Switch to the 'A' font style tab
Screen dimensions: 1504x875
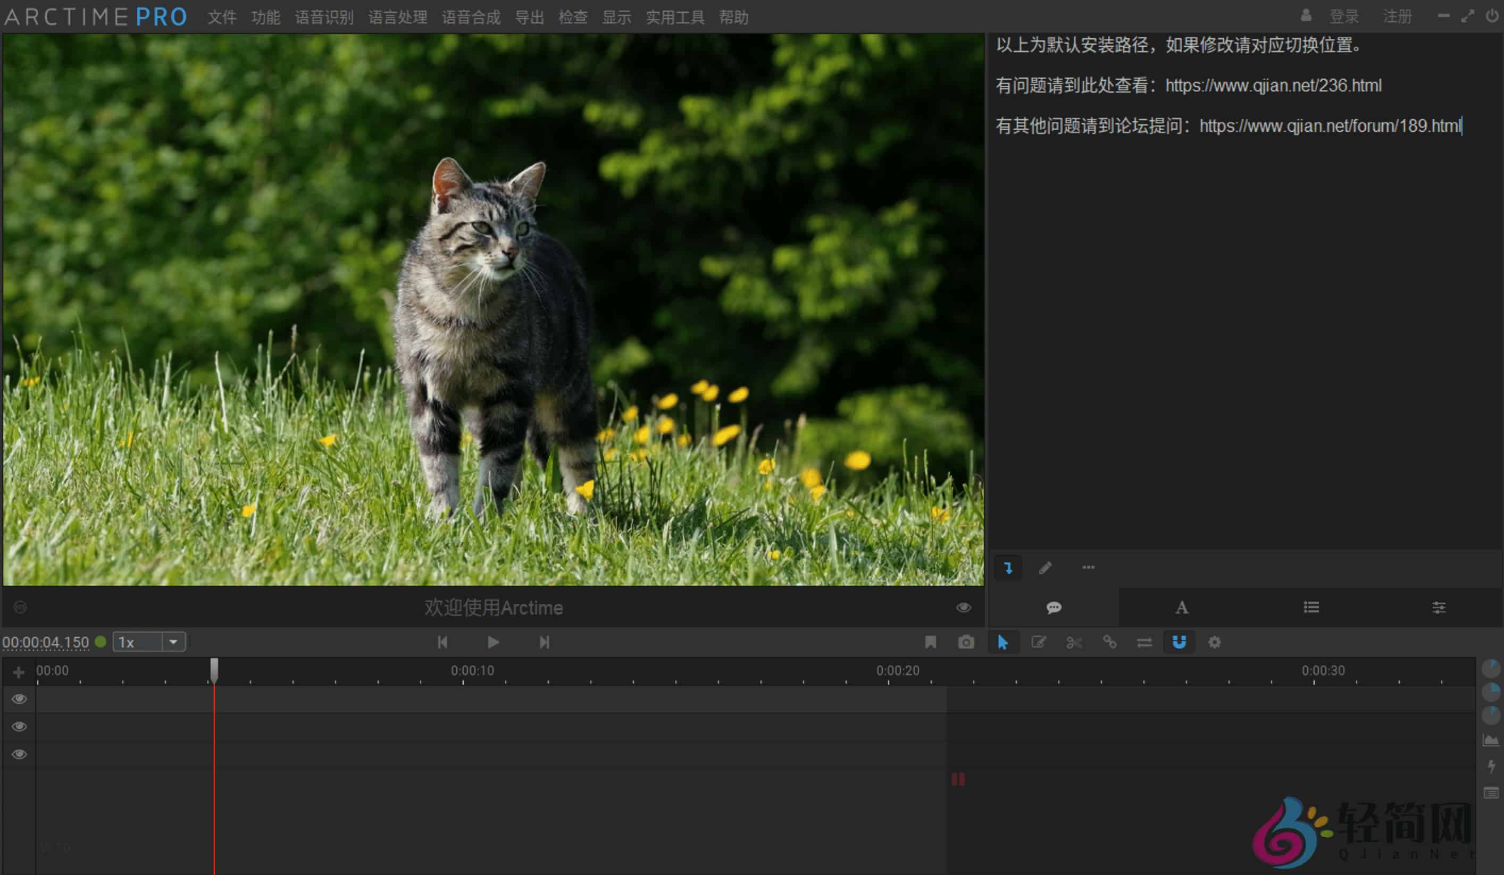[1182, 607]
